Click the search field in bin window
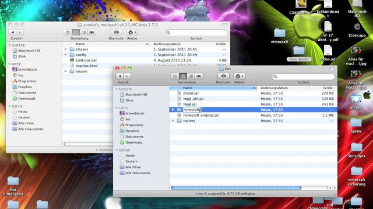Screen dimensions: 373x209 [x=303, y=76]
